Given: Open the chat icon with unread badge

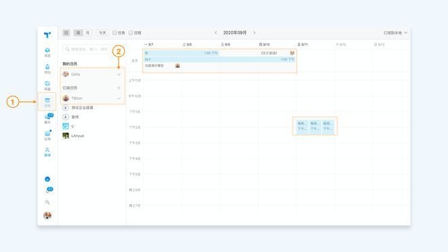Looking at the screenshot, I should click(x=48, y=118).
